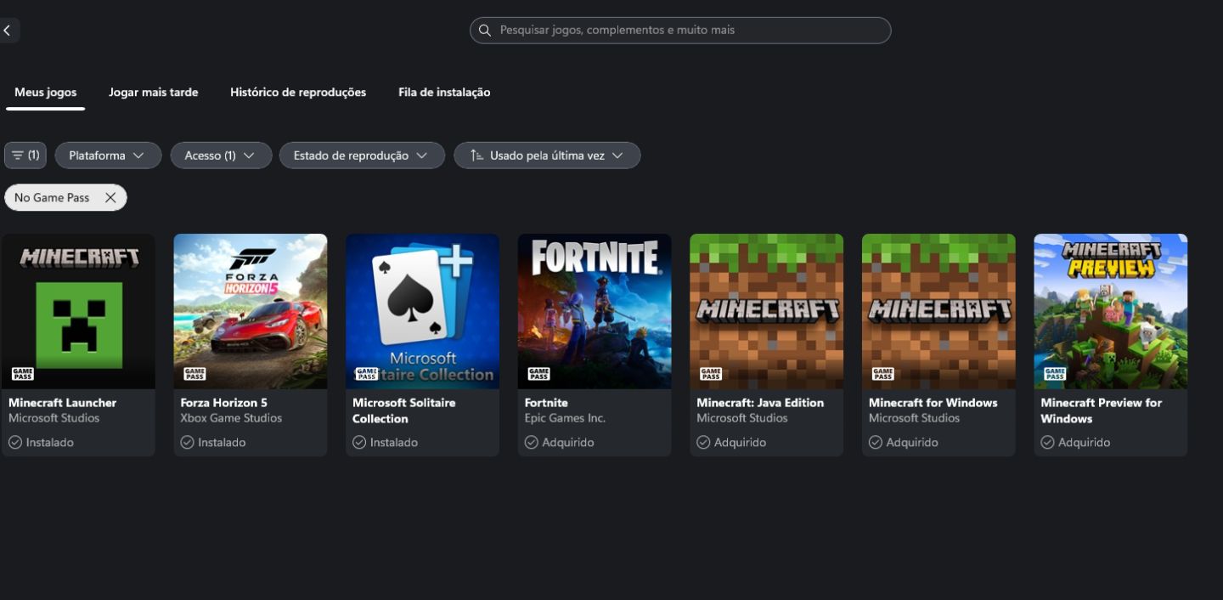Viewport: 1223px width, 600px height.
Task: Open 'Usado pela última vez' sort dropdown
Action: (x=547, y=156)
